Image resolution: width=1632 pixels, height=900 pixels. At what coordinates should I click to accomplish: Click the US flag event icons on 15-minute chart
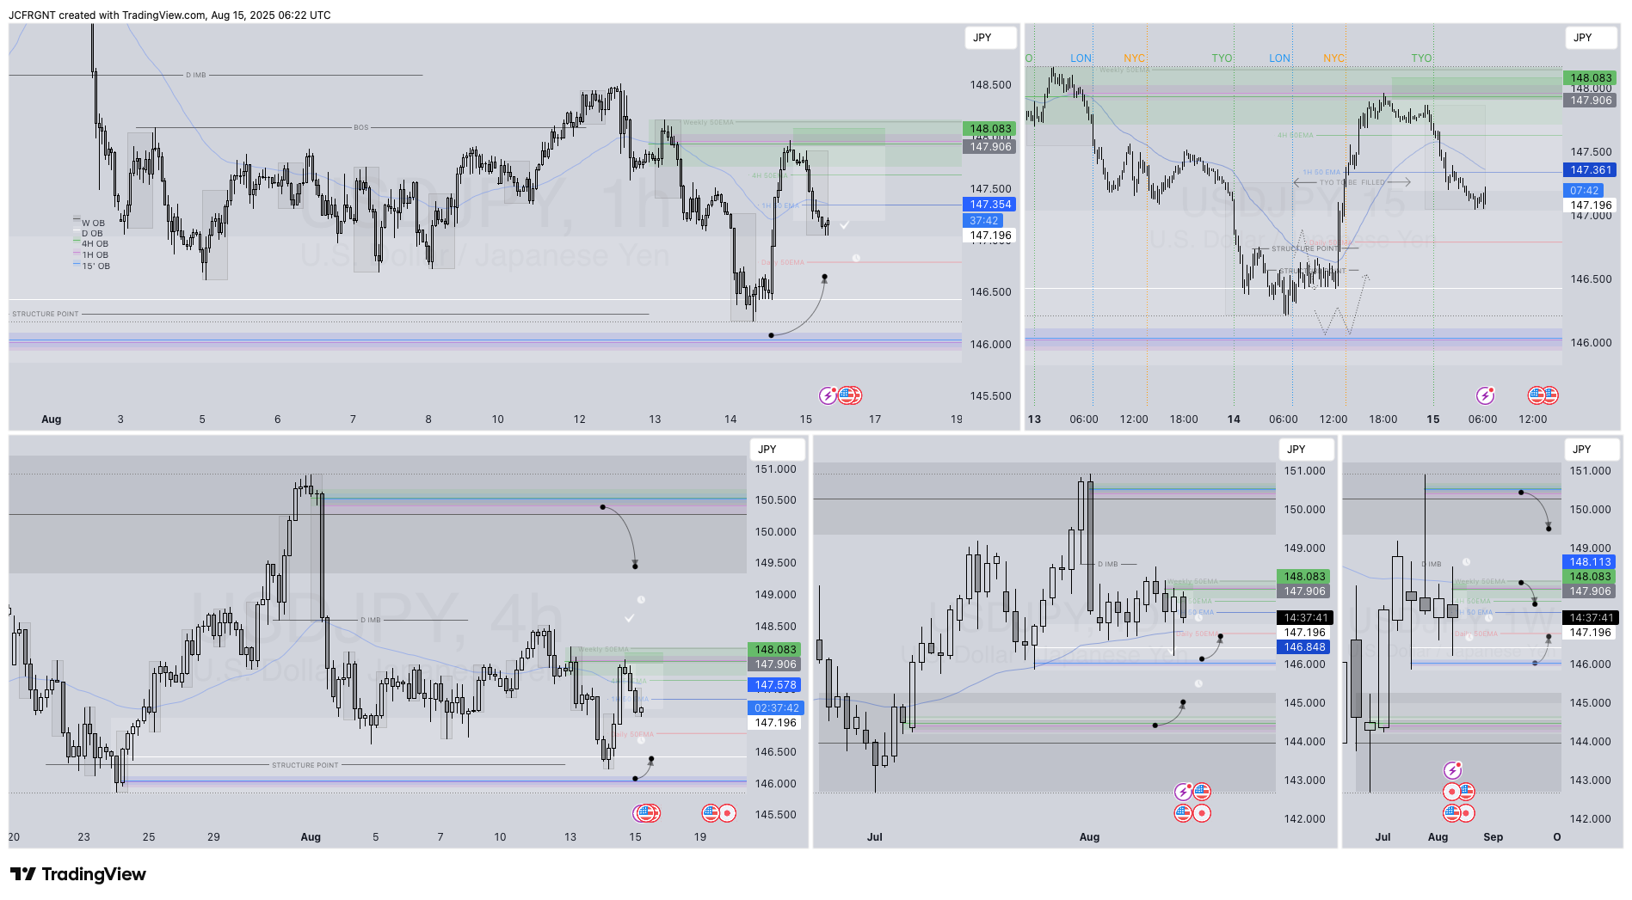1543,395
